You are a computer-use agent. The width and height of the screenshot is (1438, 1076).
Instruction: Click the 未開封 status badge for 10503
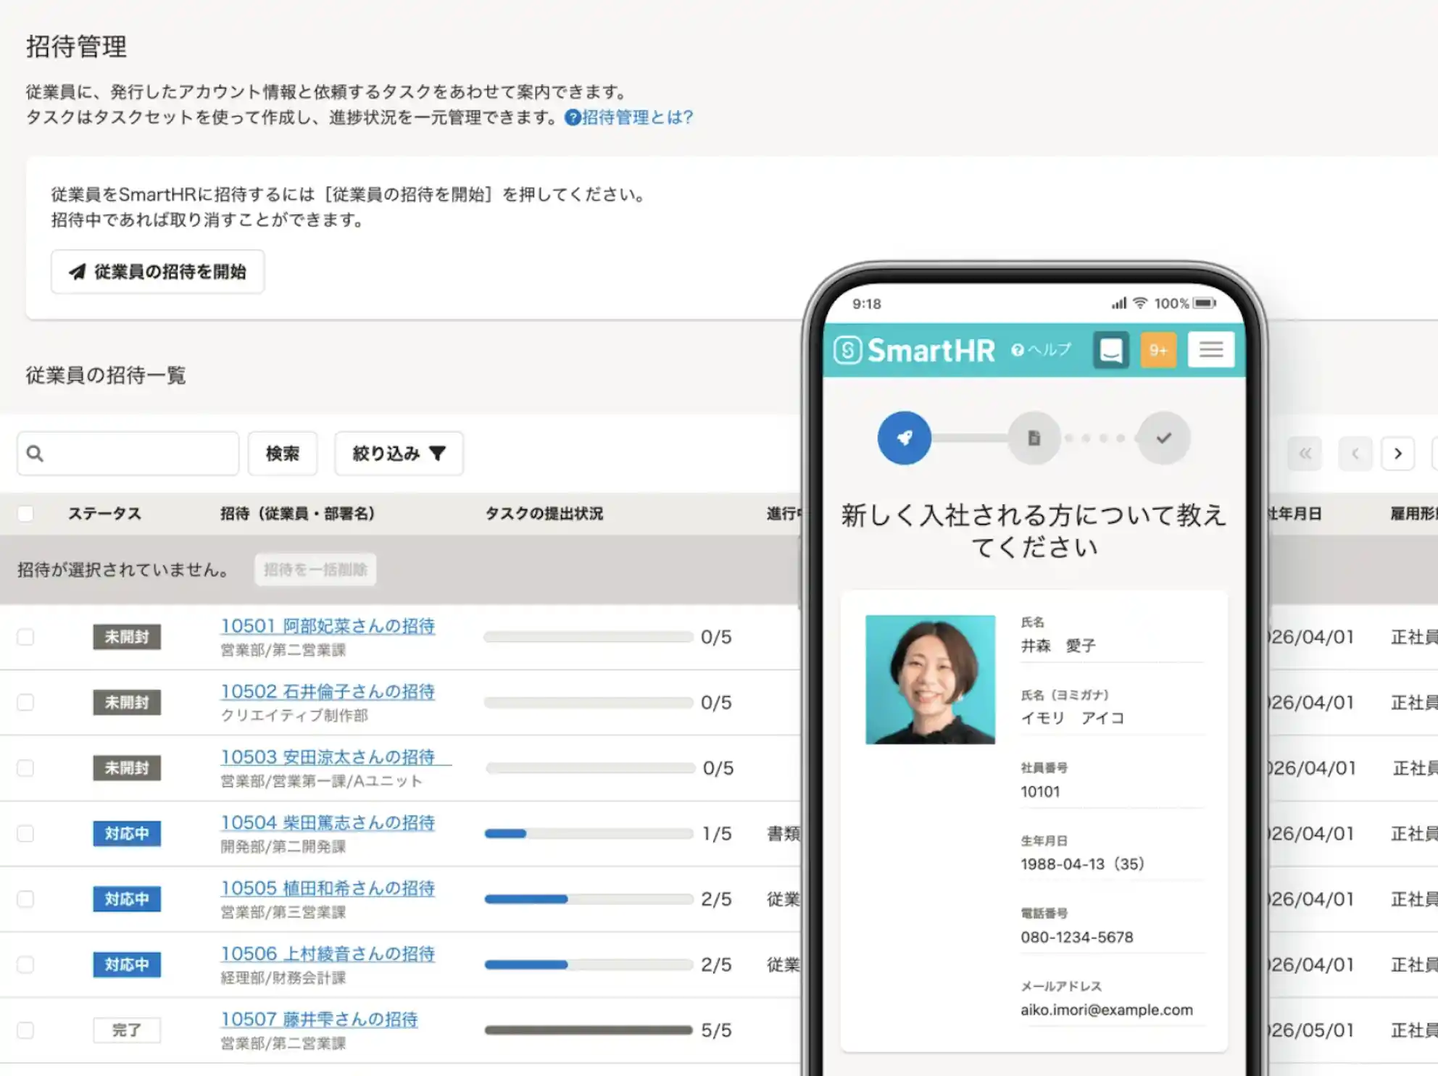click(127, 768)
